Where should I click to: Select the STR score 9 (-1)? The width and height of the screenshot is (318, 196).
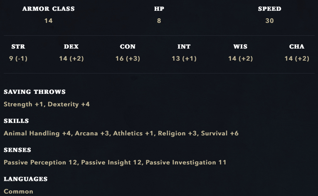[18, 59]
